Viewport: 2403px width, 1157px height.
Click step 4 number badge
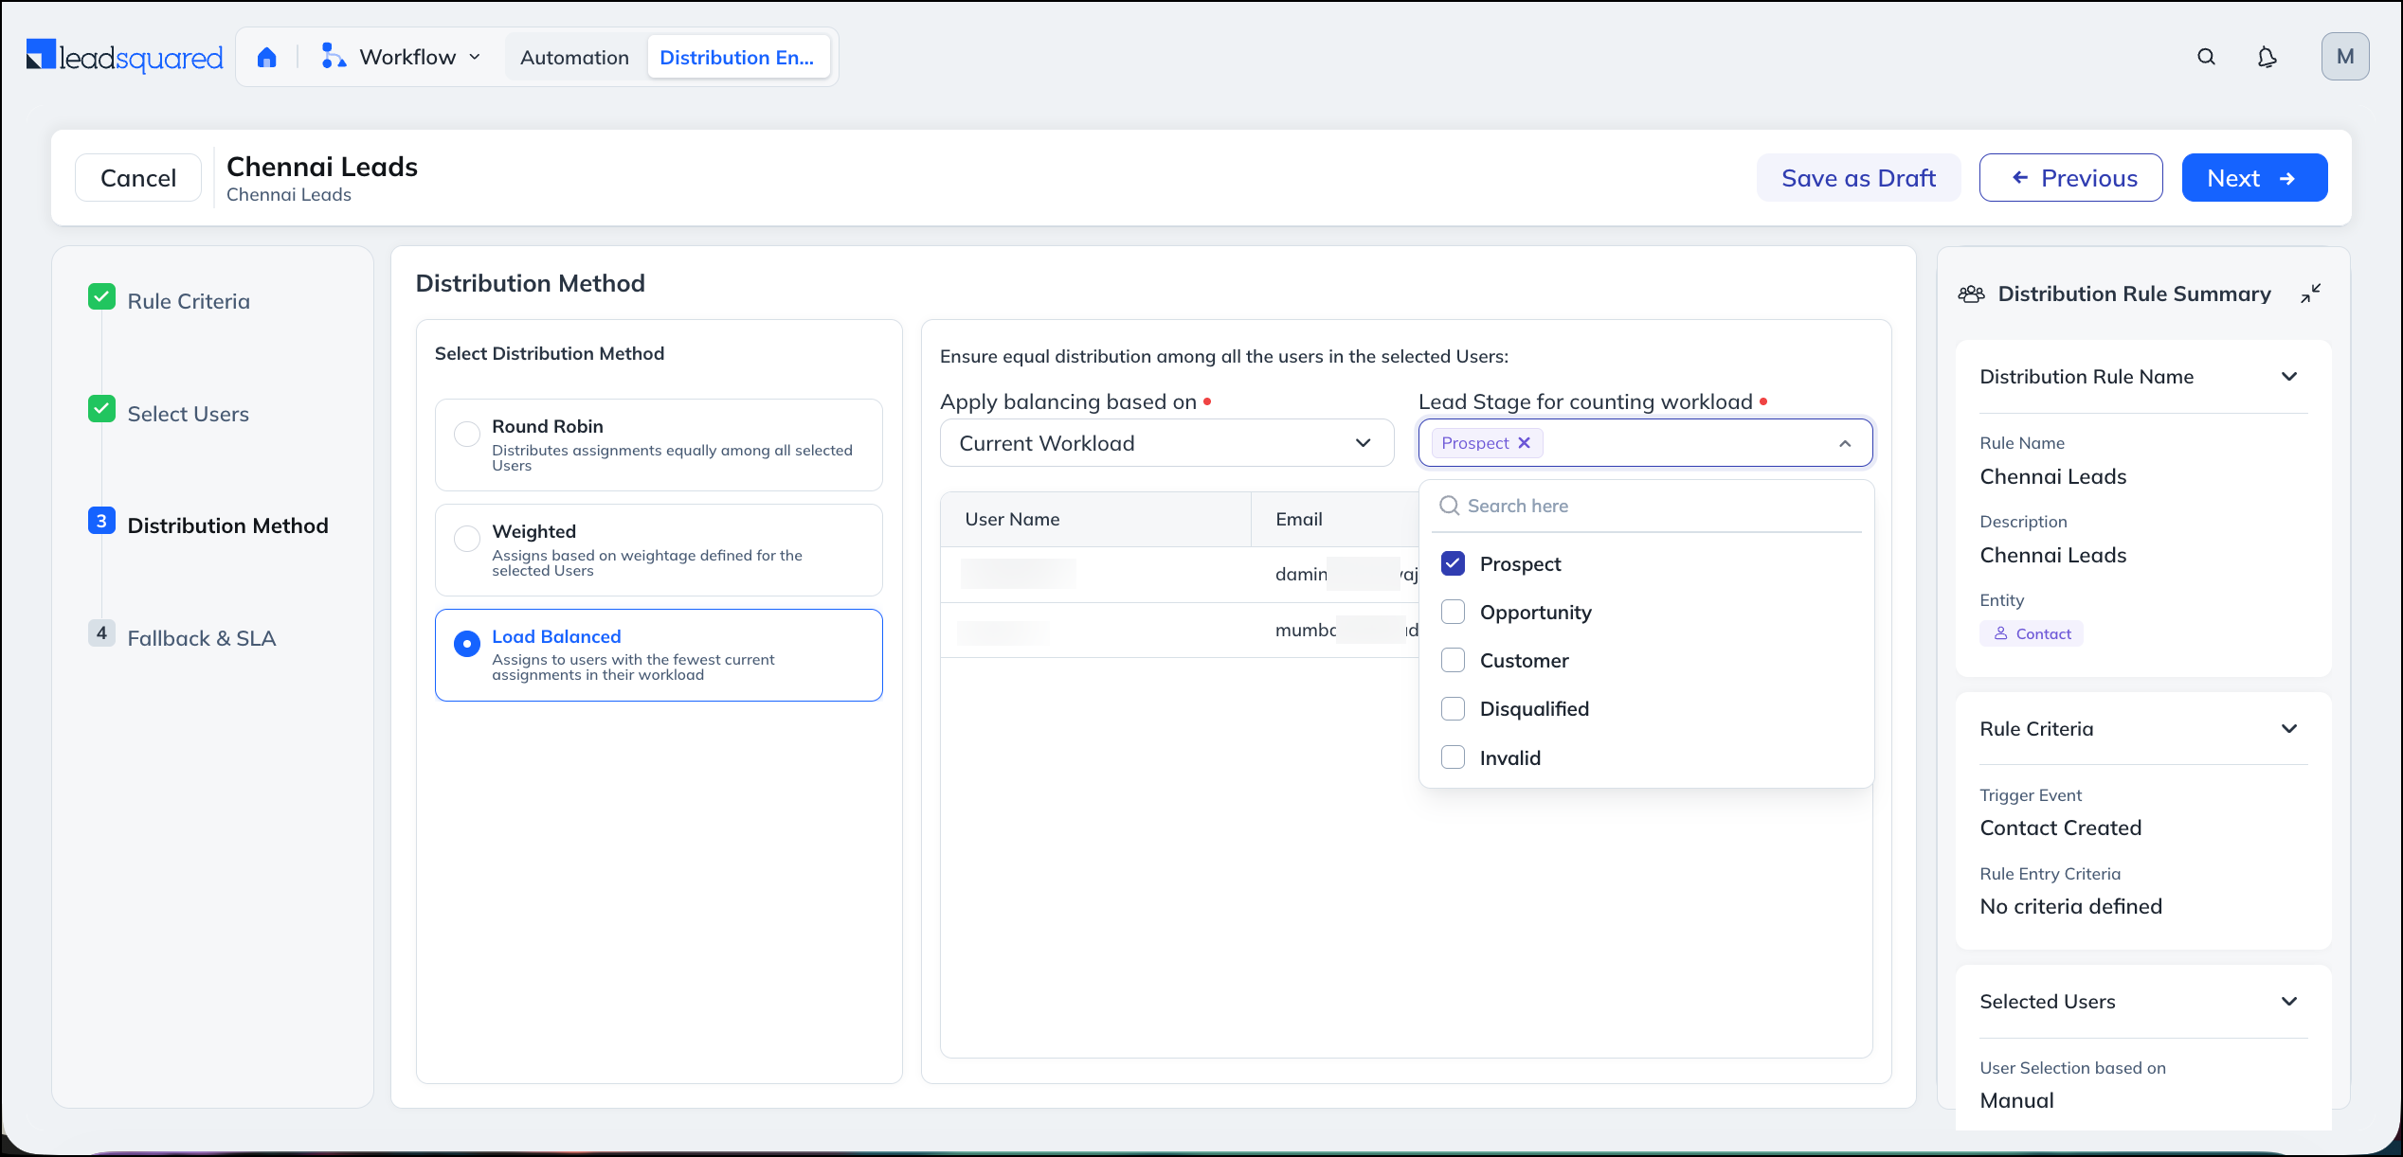(x=101, y=633)
